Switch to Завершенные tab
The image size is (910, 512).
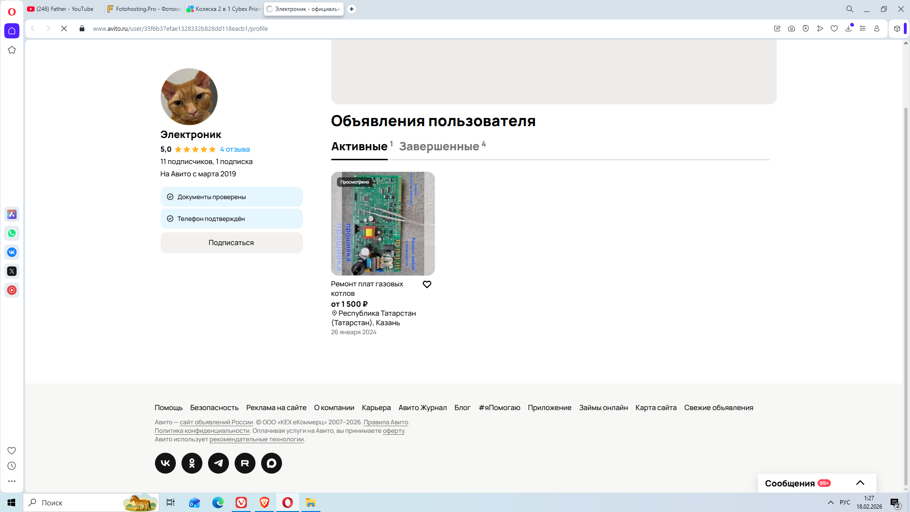coord(439,146)
